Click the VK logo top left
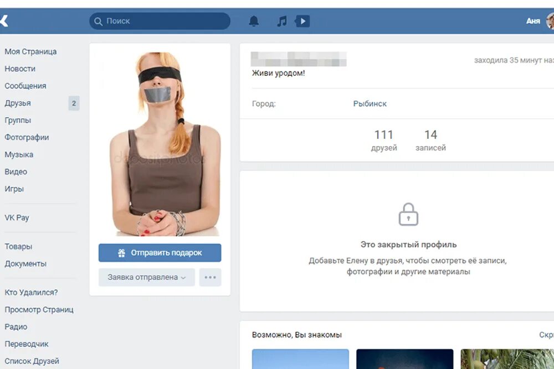Viewport: 554px width, 369px height. [5, 20]
